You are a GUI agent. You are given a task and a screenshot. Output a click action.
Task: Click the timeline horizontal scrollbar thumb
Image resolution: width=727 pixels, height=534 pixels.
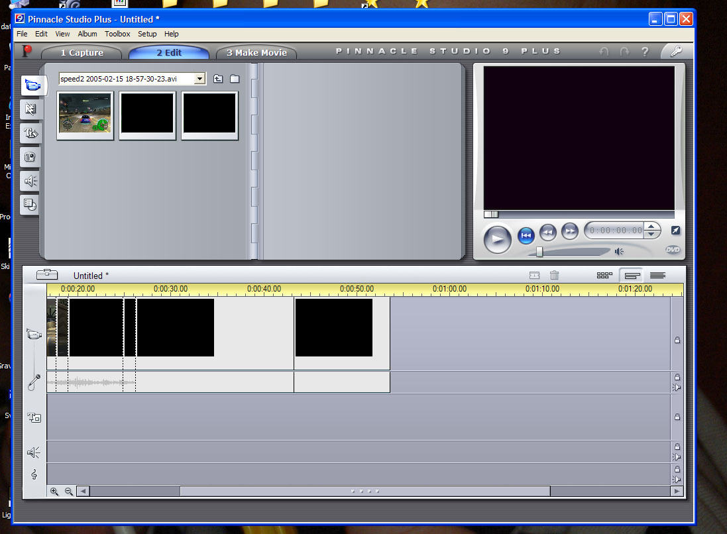[365, 492]
